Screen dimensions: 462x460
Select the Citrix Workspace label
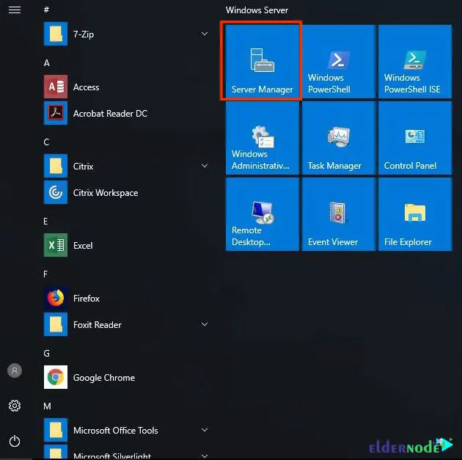click(x=106, y=193)
